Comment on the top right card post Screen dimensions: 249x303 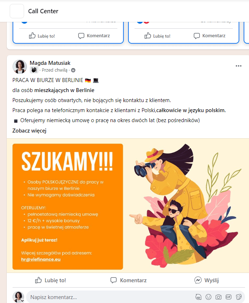pos(210,36)
